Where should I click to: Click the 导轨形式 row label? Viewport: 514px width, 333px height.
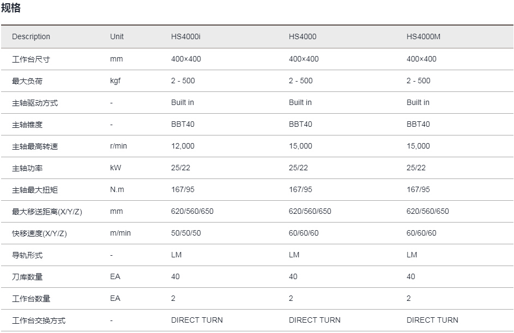tap(27, 255)
